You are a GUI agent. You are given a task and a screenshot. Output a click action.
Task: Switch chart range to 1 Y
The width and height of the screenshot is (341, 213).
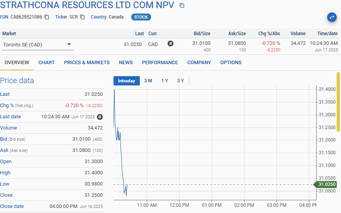tap(165, 81)
